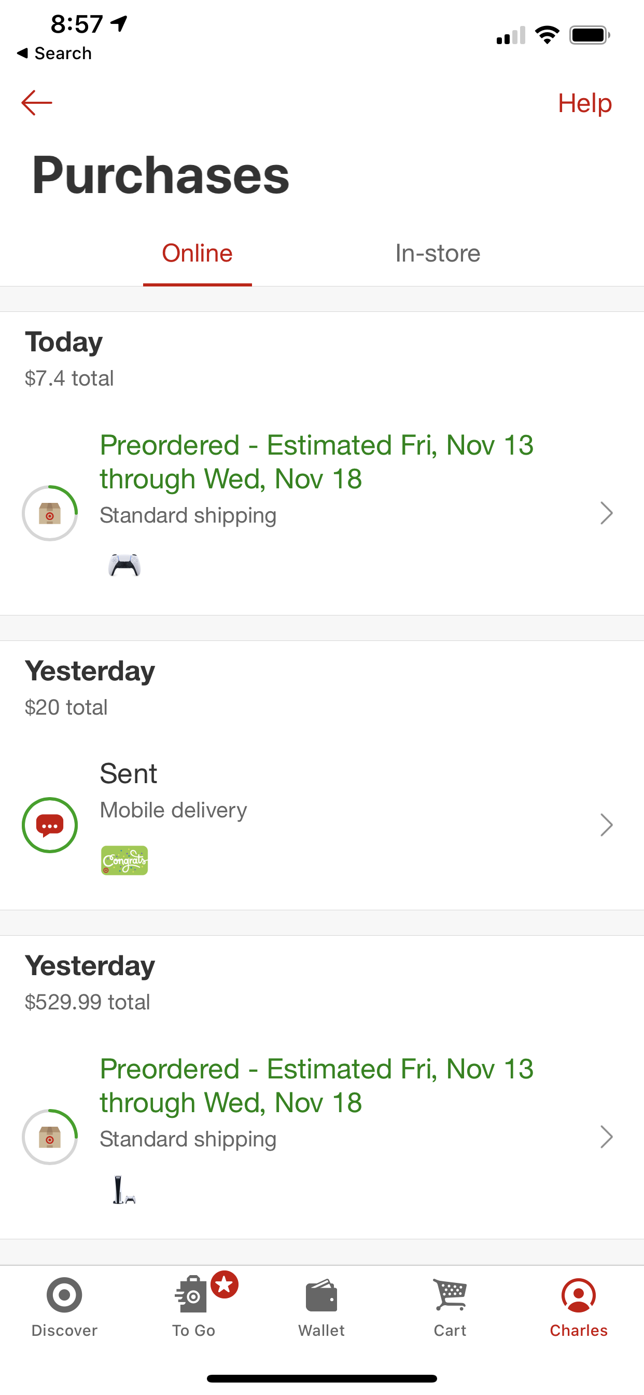Viewport: 644px width, 1395px height.
Task: Expand the $529.99 preorder chevron
Action: click(x=606, y=1137)
